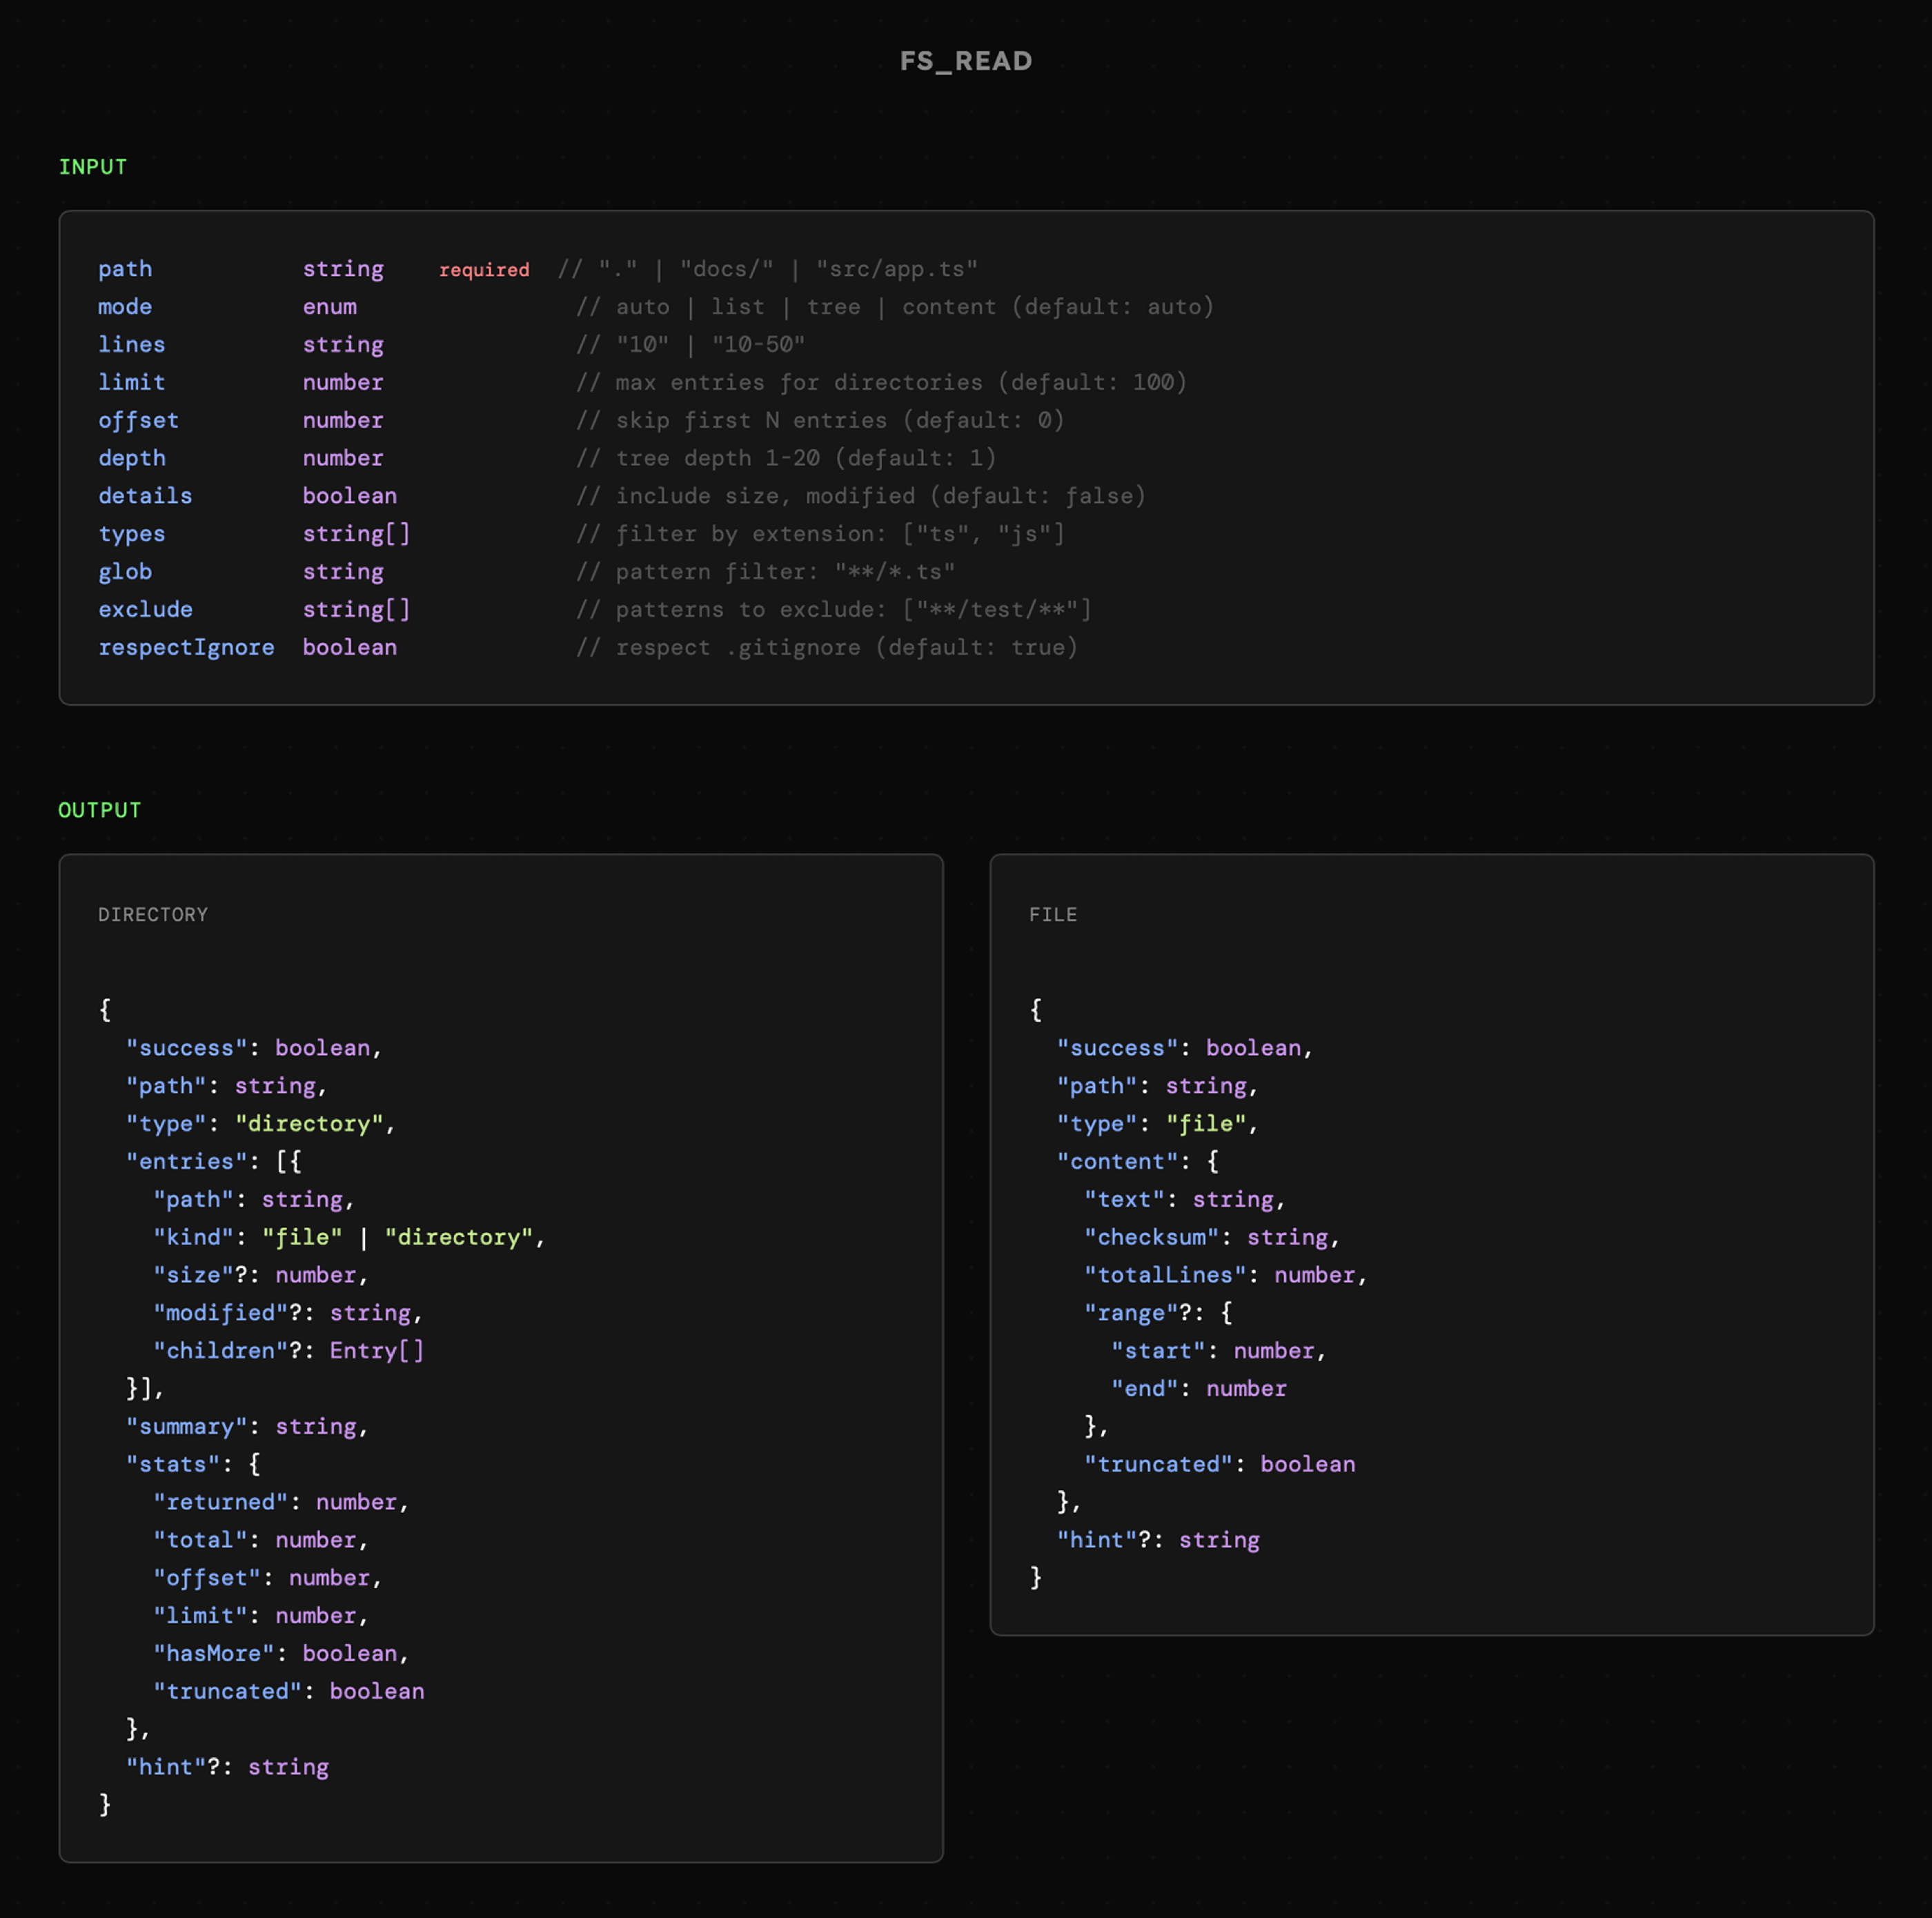The height and width of the screenshot is (1918, 1932).
Task: Select the OUTPUT section heading
Action: [99, 810]
